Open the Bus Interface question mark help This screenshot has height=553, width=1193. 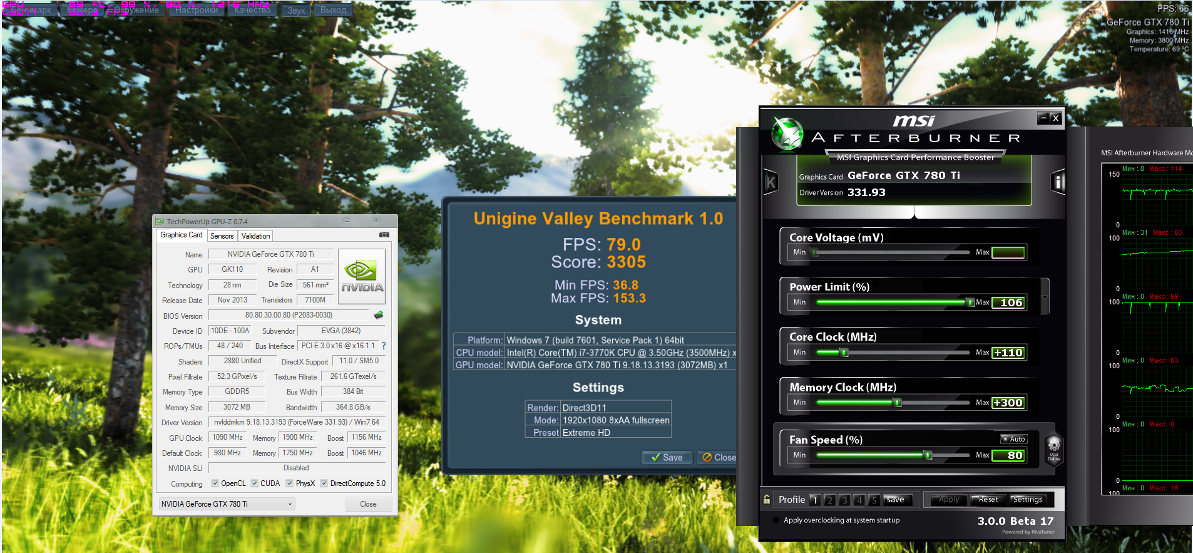click(x=384, y=346)
